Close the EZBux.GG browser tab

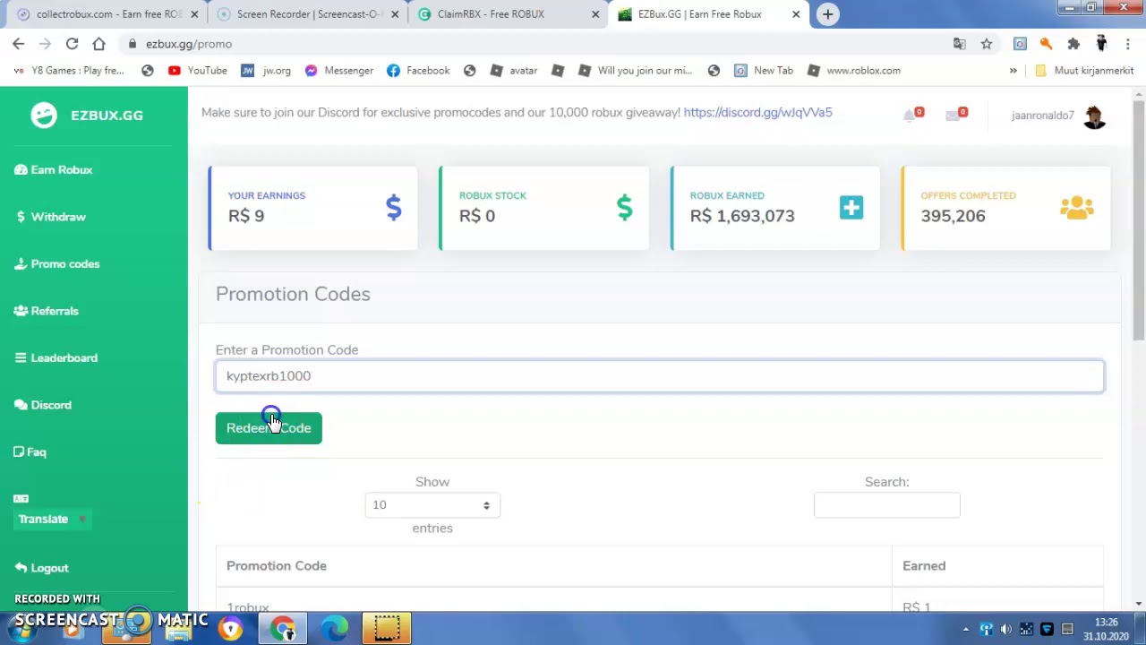point(796,14)
